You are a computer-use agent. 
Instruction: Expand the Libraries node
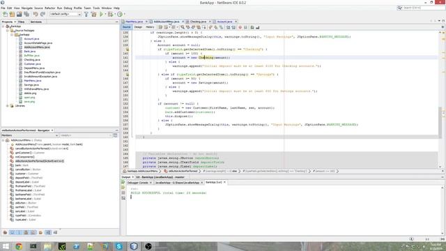tap(8, 105)
